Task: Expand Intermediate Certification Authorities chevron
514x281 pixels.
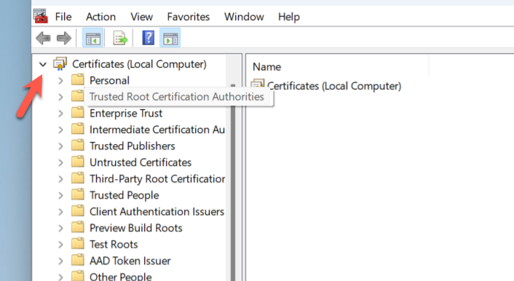Action: point(60,130)
